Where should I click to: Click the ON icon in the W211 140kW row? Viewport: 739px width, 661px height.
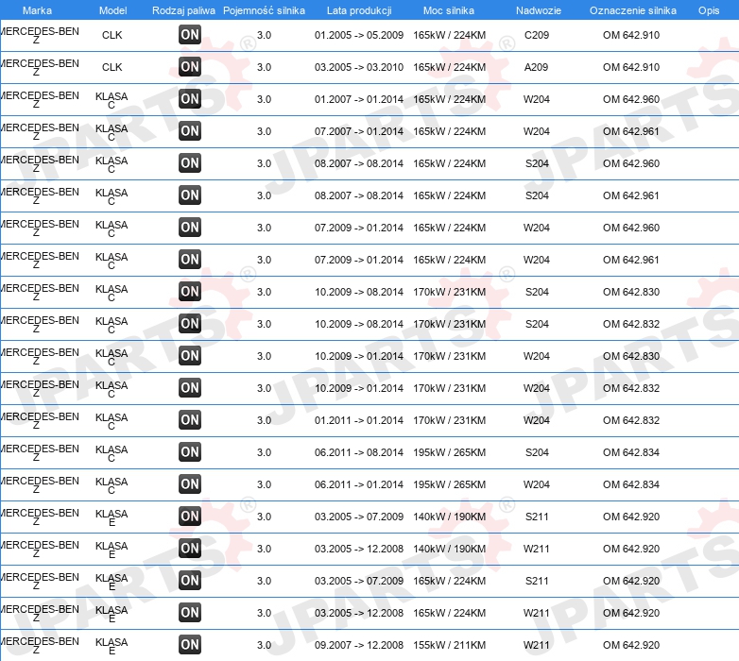[190, 549]
